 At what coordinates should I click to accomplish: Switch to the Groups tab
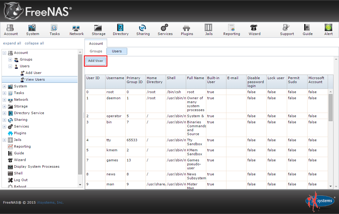96,51
